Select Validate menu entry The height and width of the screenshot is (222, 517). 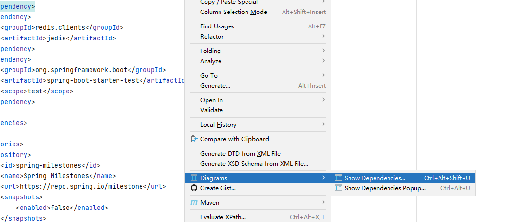[211, 110]
